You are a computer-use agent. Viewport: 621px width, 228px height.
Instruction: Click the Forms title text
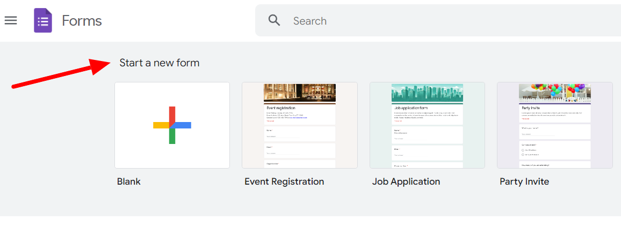(x=82, y=20)
